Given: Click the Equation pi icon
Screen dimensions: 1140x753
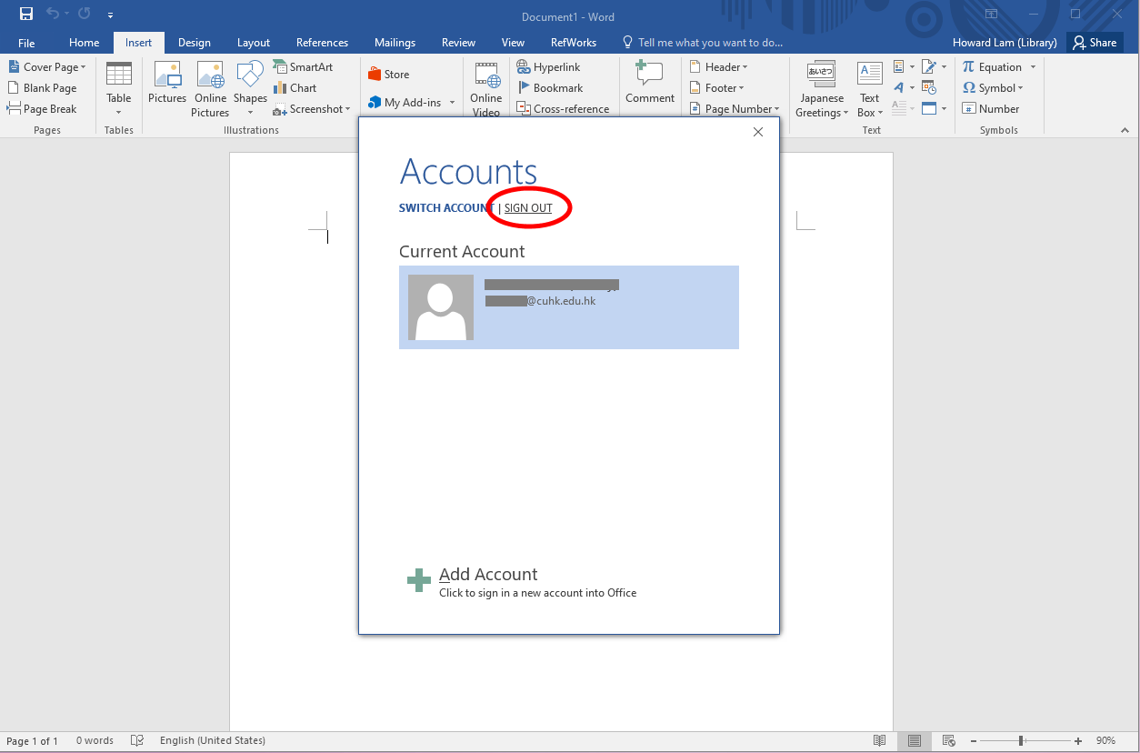Looking at the screenshot, I should (969, 67).
